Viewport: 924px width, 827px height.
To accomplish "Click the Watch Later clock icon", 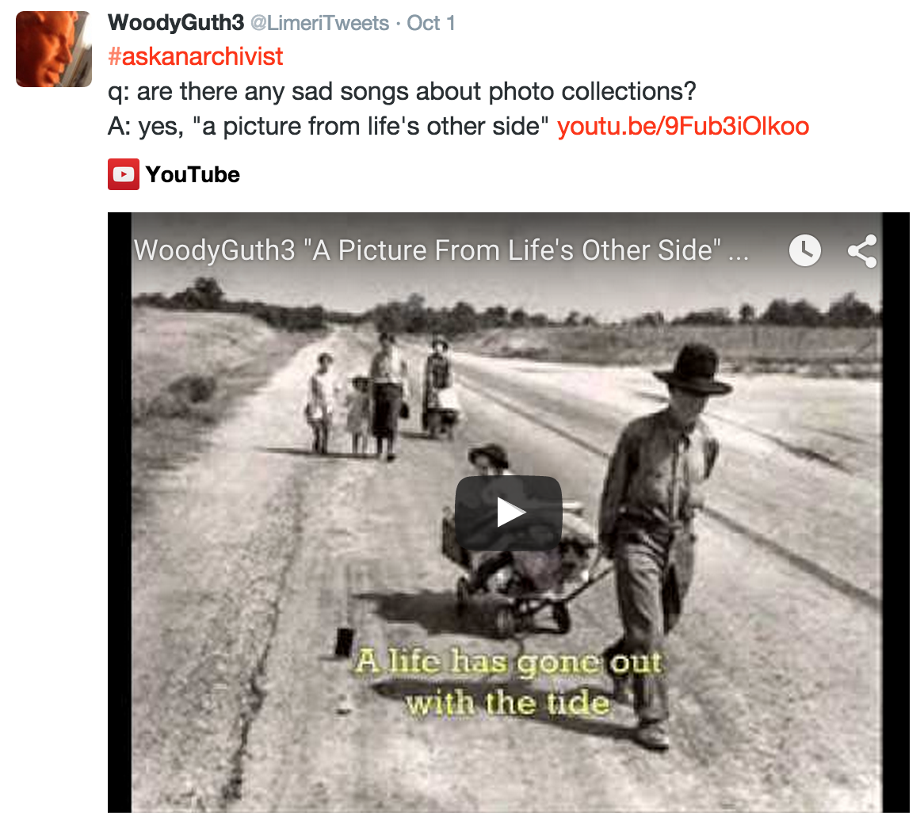I will [805, 250].
